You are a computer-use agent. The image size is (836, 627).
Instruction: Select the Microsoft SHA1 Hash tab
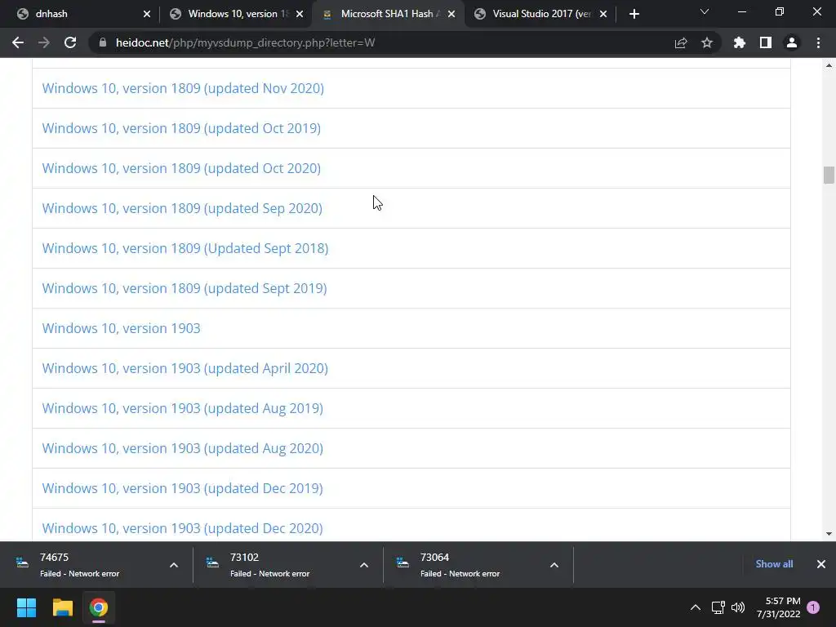[x=388, y=14]
